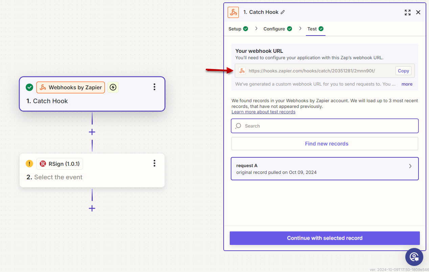Expand the step panel to full screen

pyautogui.click(x=408, y=13)
